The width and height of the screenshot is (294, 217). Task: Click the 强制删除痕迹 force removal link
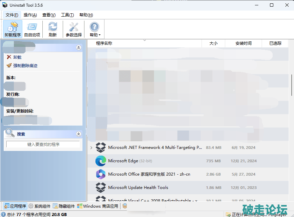(x=25, y=66)
